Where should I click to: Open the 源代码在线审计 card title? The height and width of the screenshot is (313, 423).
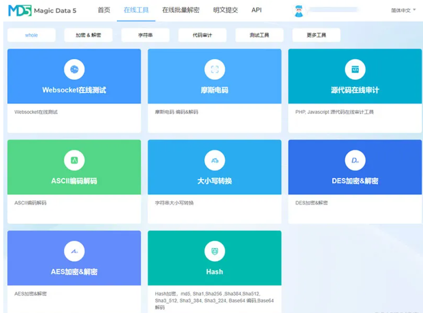pyautogui.click(x=355, y=90)
